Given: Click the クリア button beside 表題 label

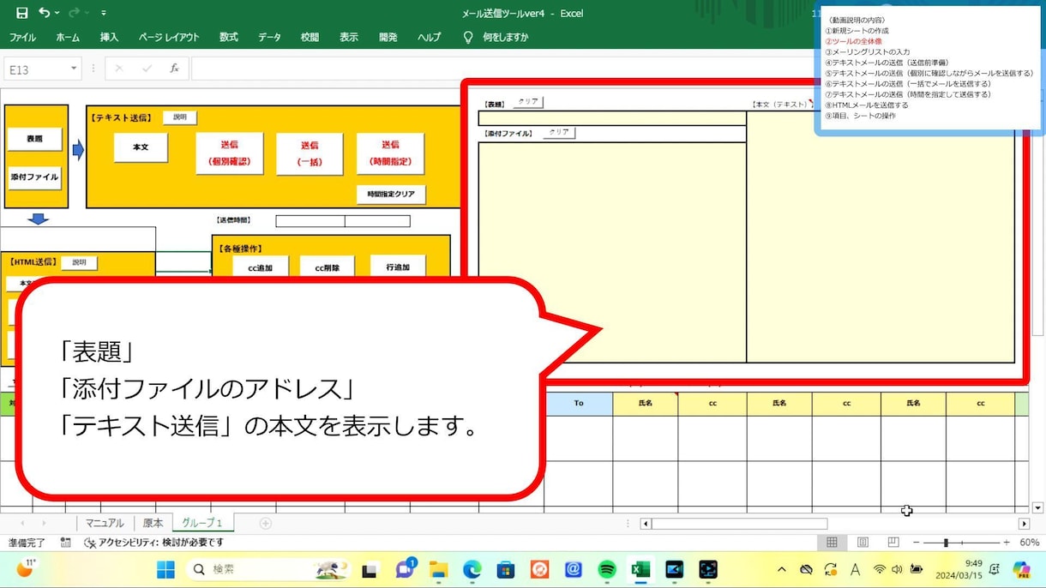Looking at the screenshot, I should 528,102.
